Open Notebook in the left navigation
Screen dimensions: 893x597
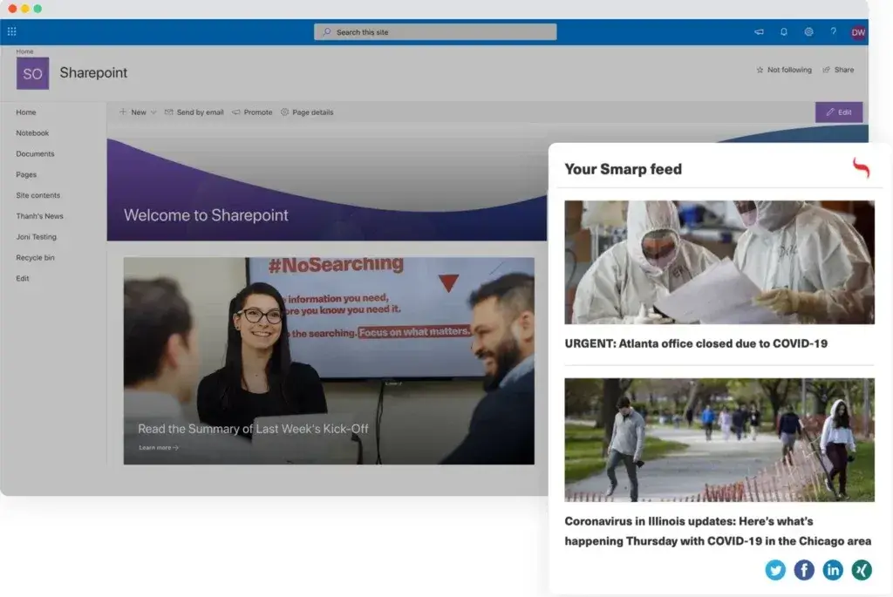coord(32,133)
